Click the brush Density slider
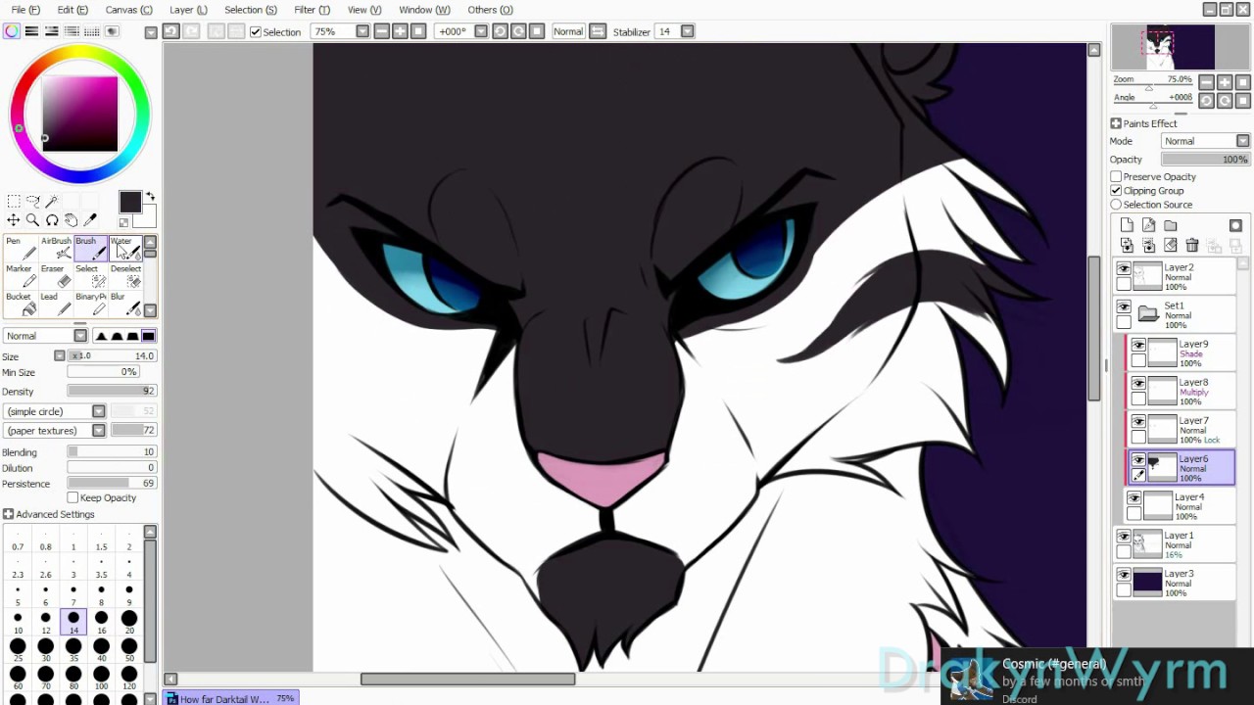This screenshot has height=705, width=1254. point(111,392)
